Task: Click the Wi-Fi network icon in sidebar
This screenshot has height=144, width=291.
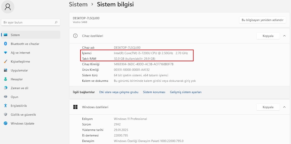Action: pos(5,53)
